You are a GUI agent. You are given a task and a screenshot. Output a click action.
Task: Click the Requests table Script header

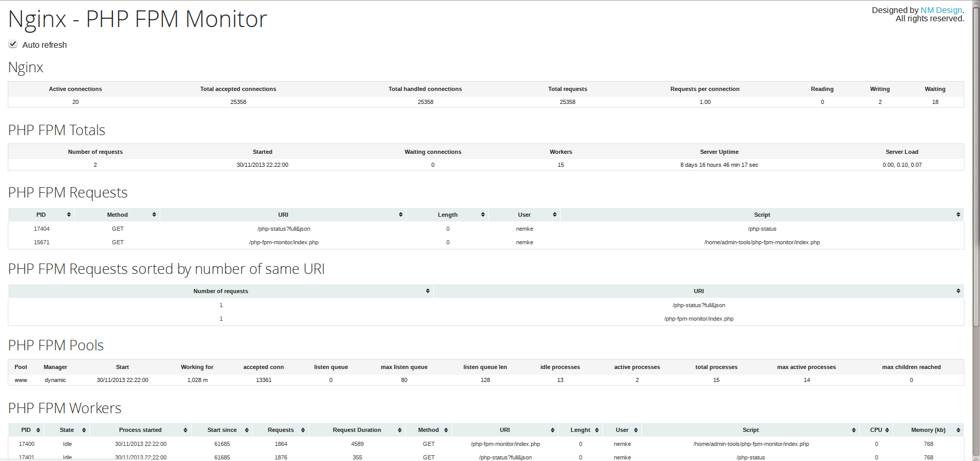762,215
